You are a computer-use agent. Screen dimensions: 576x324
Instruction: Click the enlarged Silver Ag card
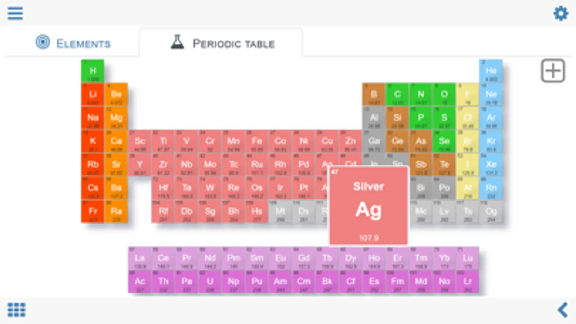pos(369,206)
